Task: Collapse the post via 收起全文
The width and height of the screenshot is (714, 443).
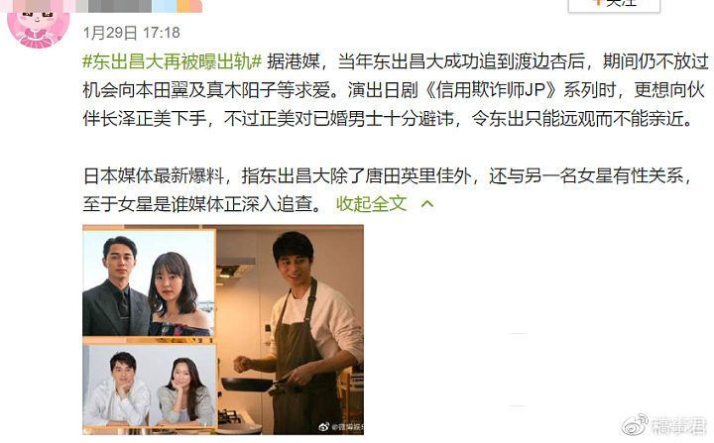Action: (x=371, y=203)
